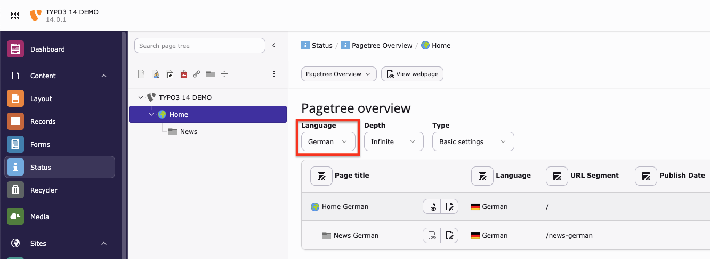Image resolution: width=710 pixels, height=259 pixels.
Task: Click the edit icon for URL Segment column
Action: pos(557,176)
